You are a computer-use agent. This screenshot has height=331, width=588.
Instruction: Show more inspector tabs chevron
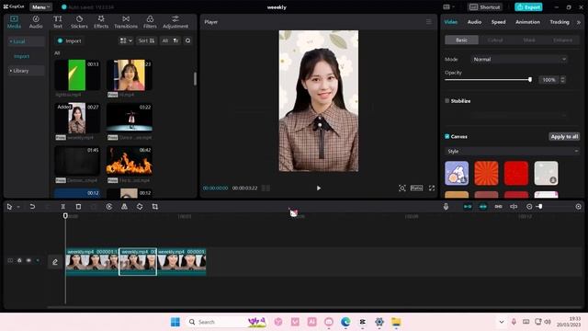coord(579,22)
